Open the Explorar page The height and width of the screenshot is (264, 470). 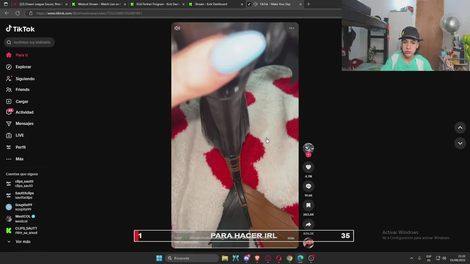click(19, 67)
